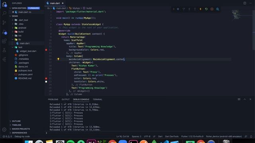Restart the debug session
Screen dimensions: 255x143
[x=206, y=9]
